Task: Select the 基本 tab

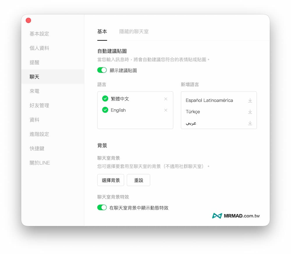Action: [x=102, y=32]
